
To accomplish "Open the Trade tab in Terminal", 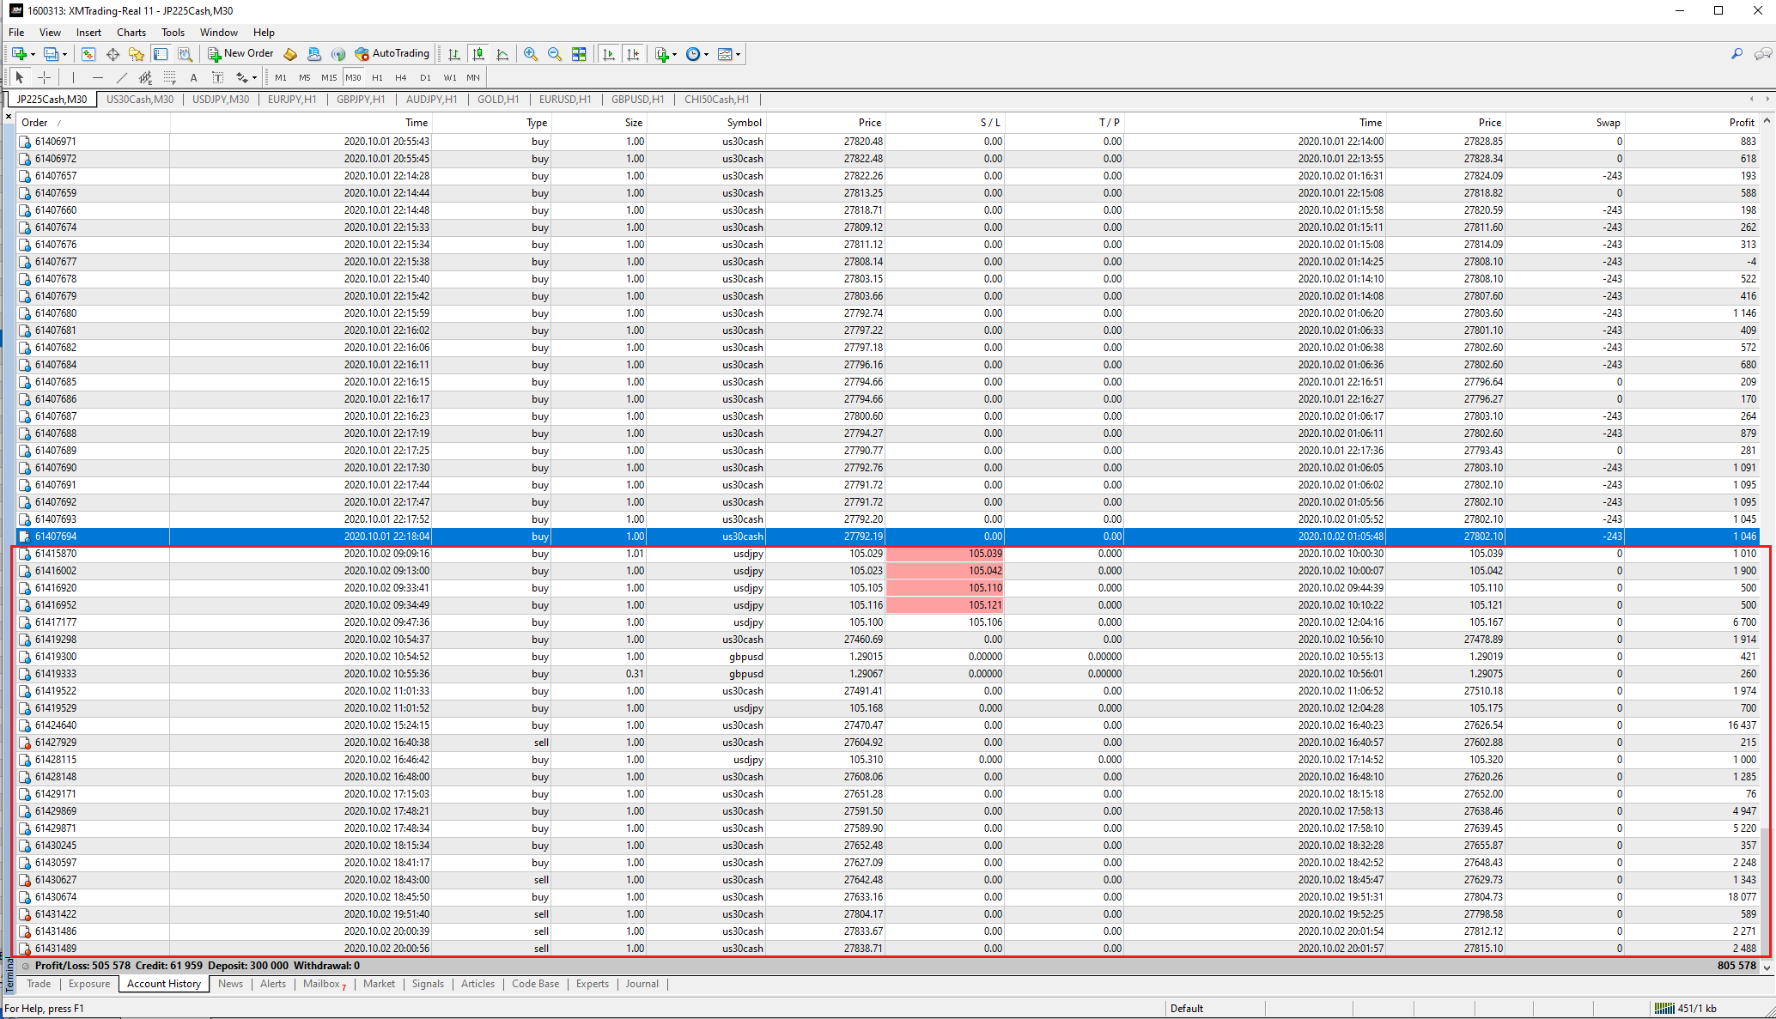I will (x=39, y=984).
